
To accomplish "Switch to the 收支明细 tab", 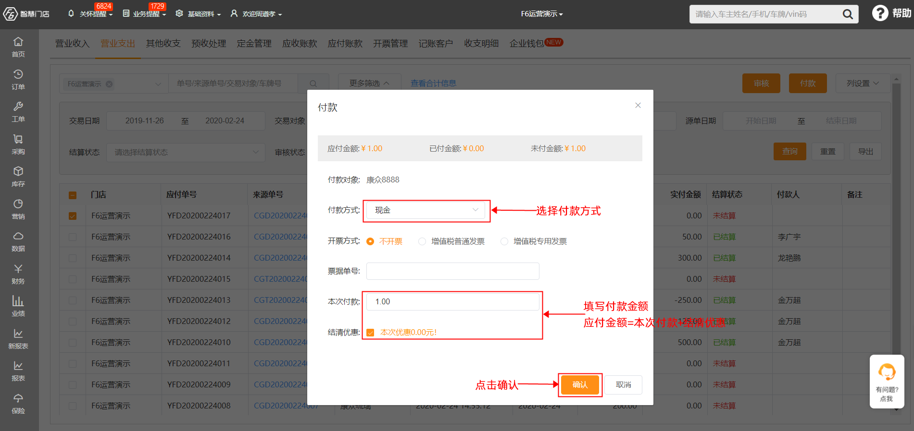I will (481, 44).
